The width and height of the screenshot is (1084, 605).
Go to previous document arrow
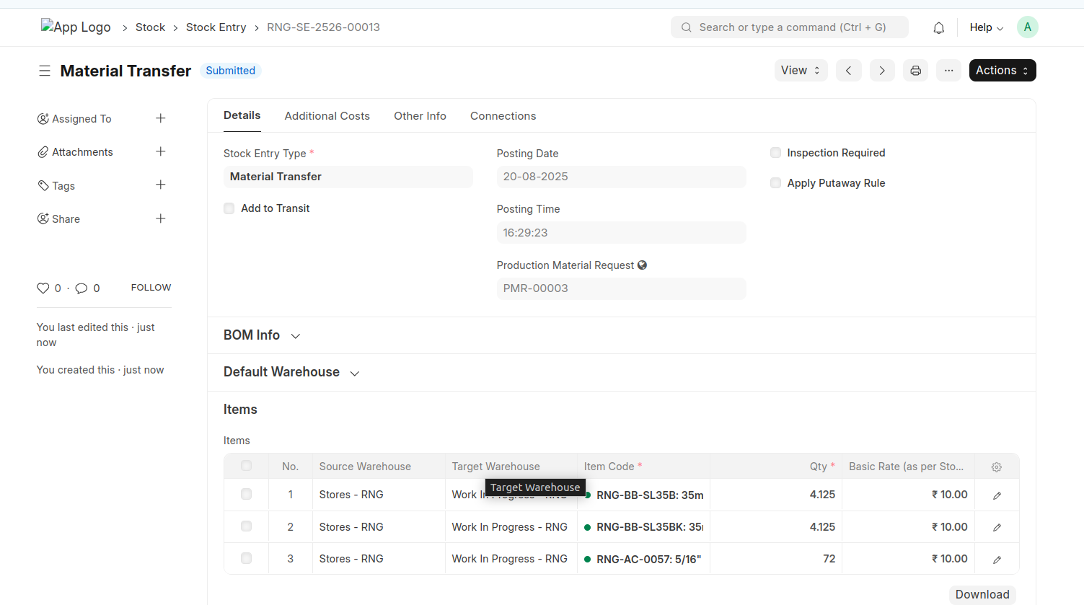click(848, 71)
